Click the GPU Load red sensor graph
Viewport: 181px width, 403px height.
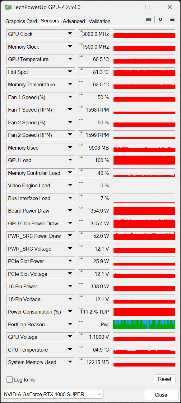point(144,160)
